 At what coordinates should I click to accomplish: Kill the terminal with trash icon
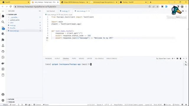180,59
